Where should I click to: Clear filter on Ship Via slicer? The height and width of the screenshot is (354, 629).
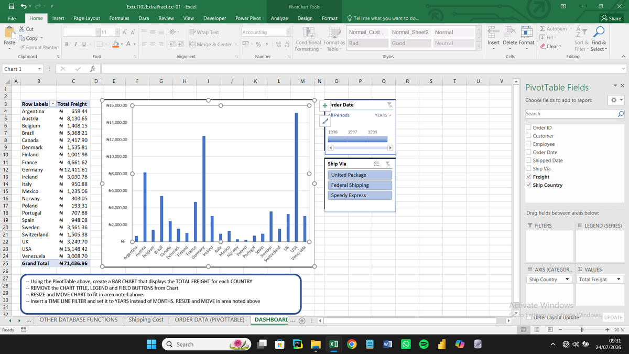tap(389, 164)
